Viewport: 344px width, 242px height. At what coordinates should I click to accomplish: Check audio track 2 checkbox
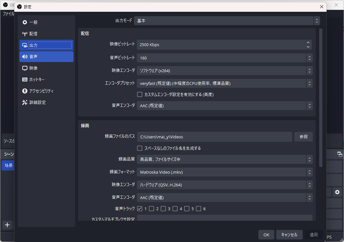click(151, 209)
